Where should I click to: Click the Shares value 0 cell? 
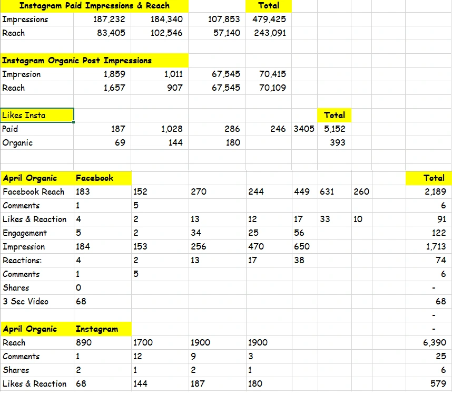103,287
